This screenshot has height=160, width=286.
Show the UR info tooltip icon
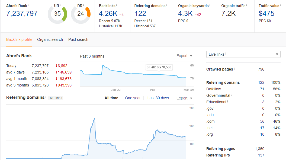pos(60,5)
